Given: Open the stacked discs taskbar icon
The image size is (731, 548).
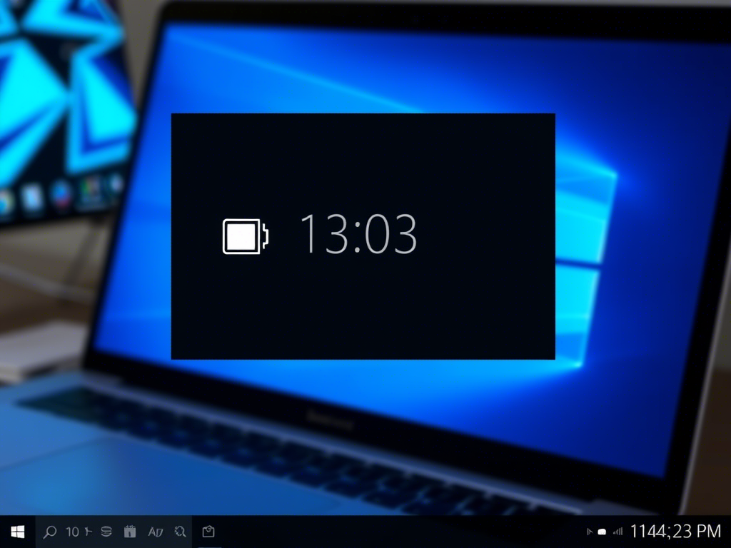Looking at the screenshot, I should pyautogui.click(x=106, y=532).
